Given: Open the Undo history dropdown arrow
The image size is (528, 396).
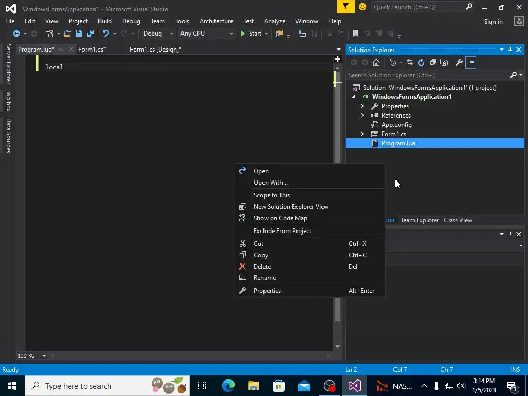Looking at the screenshot, I should [x=114, y=34].
